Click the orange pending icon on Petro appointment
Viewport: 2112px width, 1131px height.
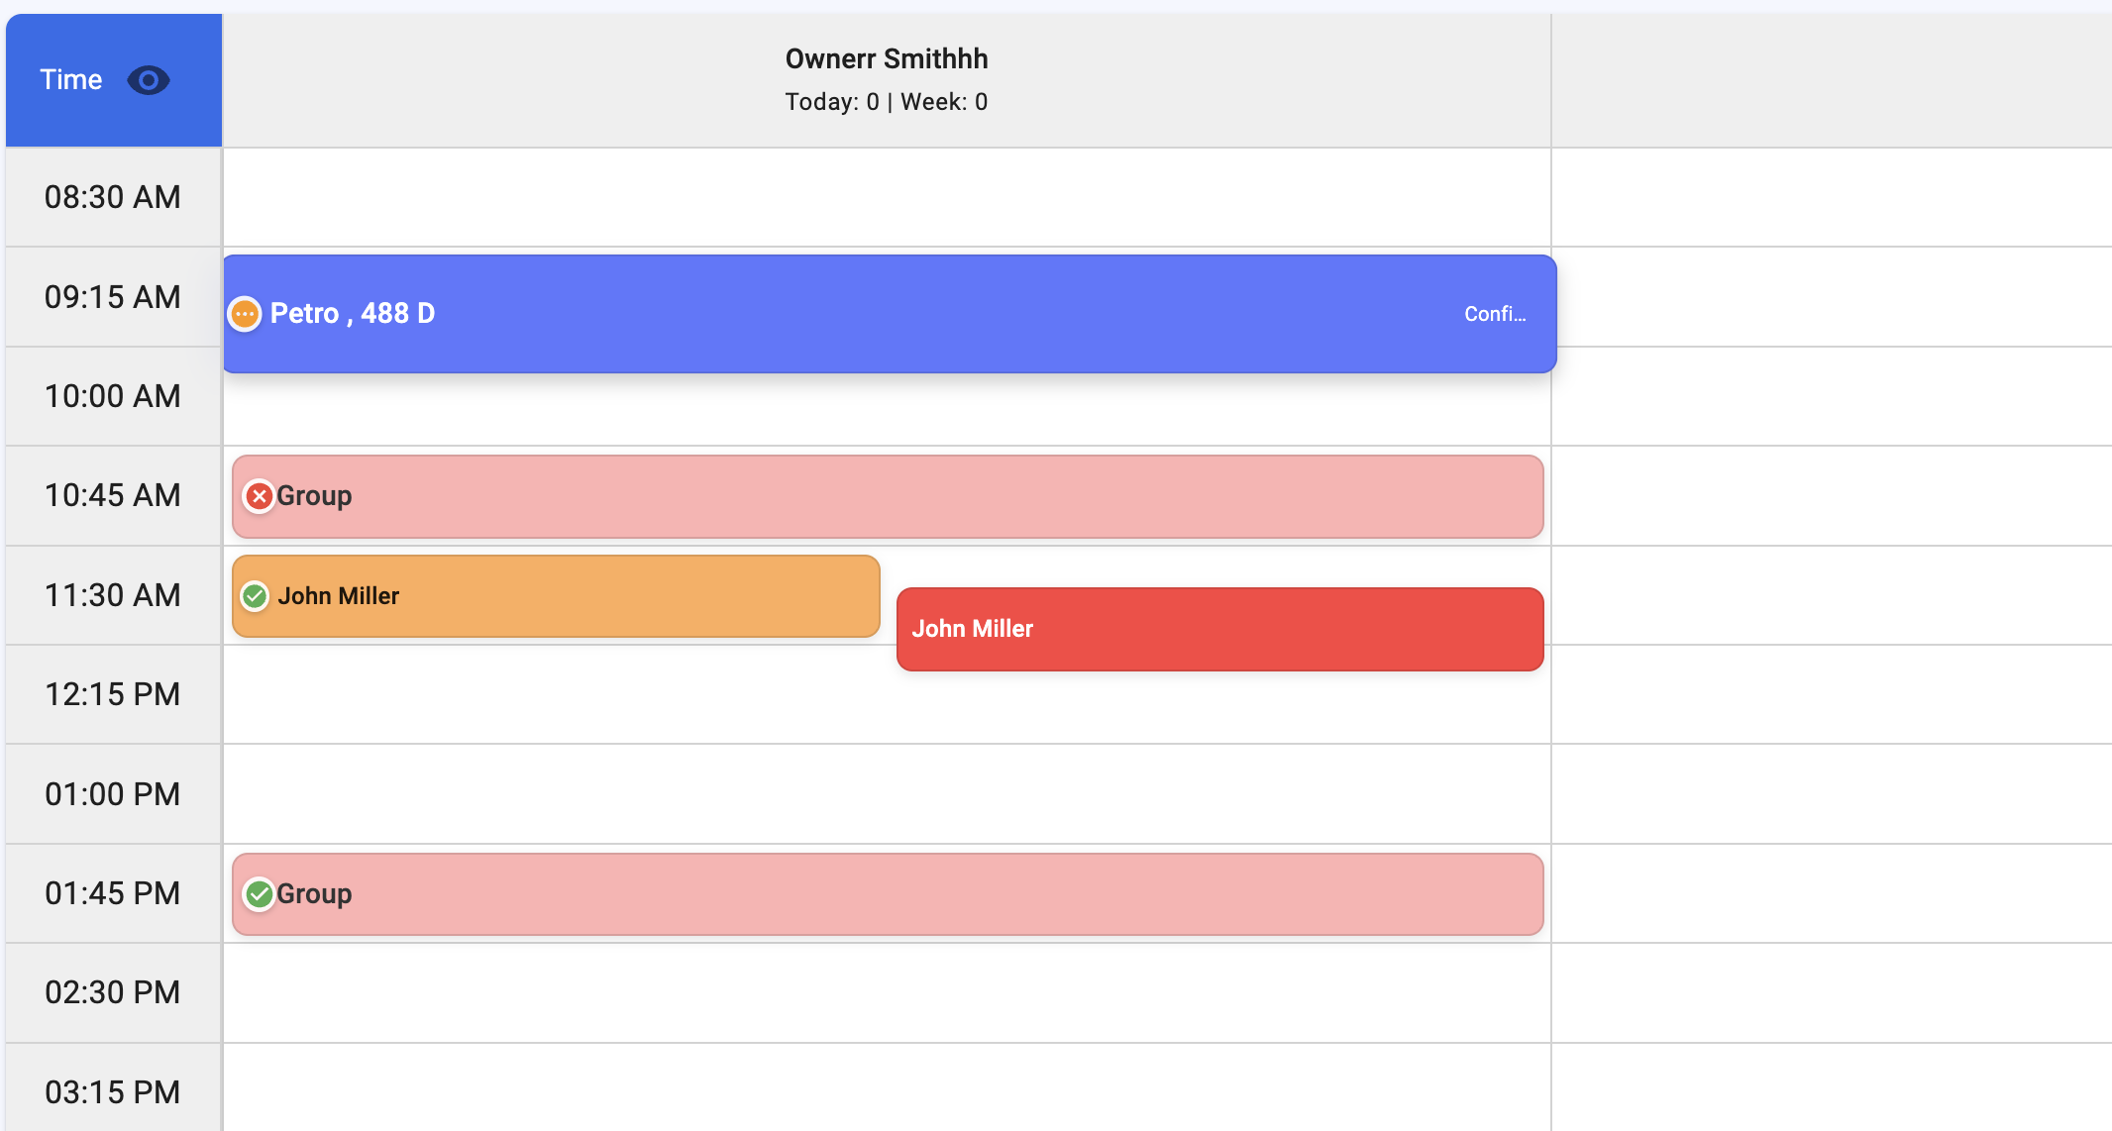(x=245, y=314)
